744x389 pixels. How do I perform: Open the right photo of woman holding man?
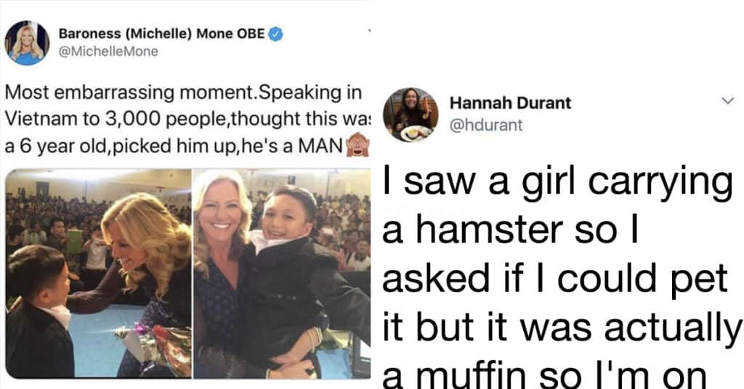tap(282, 274)
